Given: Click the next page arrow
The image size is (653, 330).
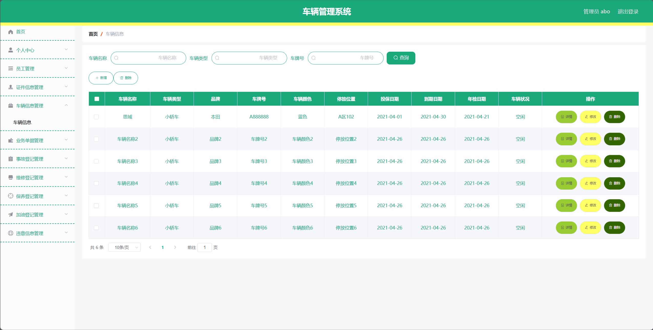Looking at the screenshot, I should click(x=175, y=247).
